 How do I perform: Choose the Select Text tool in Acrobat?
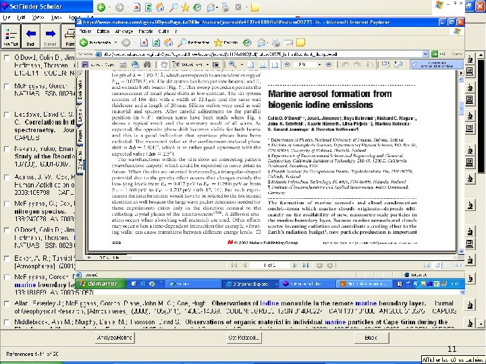(x=188, y=65)
